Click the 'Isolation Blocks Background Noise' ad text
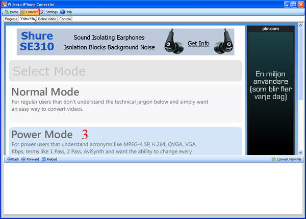 110,47
